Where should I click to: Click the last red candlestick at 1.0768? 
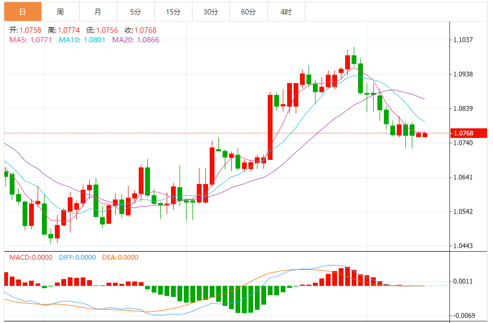425,135
